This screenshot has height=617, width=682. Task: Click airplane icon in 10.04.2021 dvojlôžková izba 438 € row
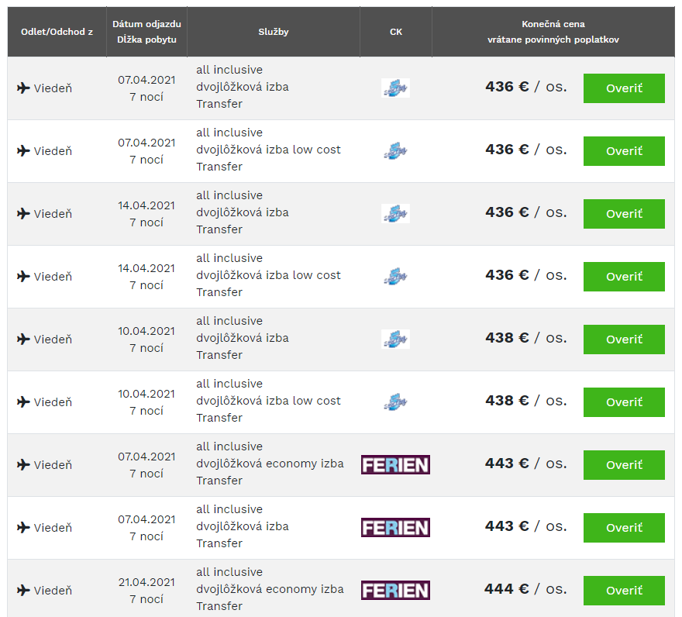pyautogui.click(x=23, y=339)
